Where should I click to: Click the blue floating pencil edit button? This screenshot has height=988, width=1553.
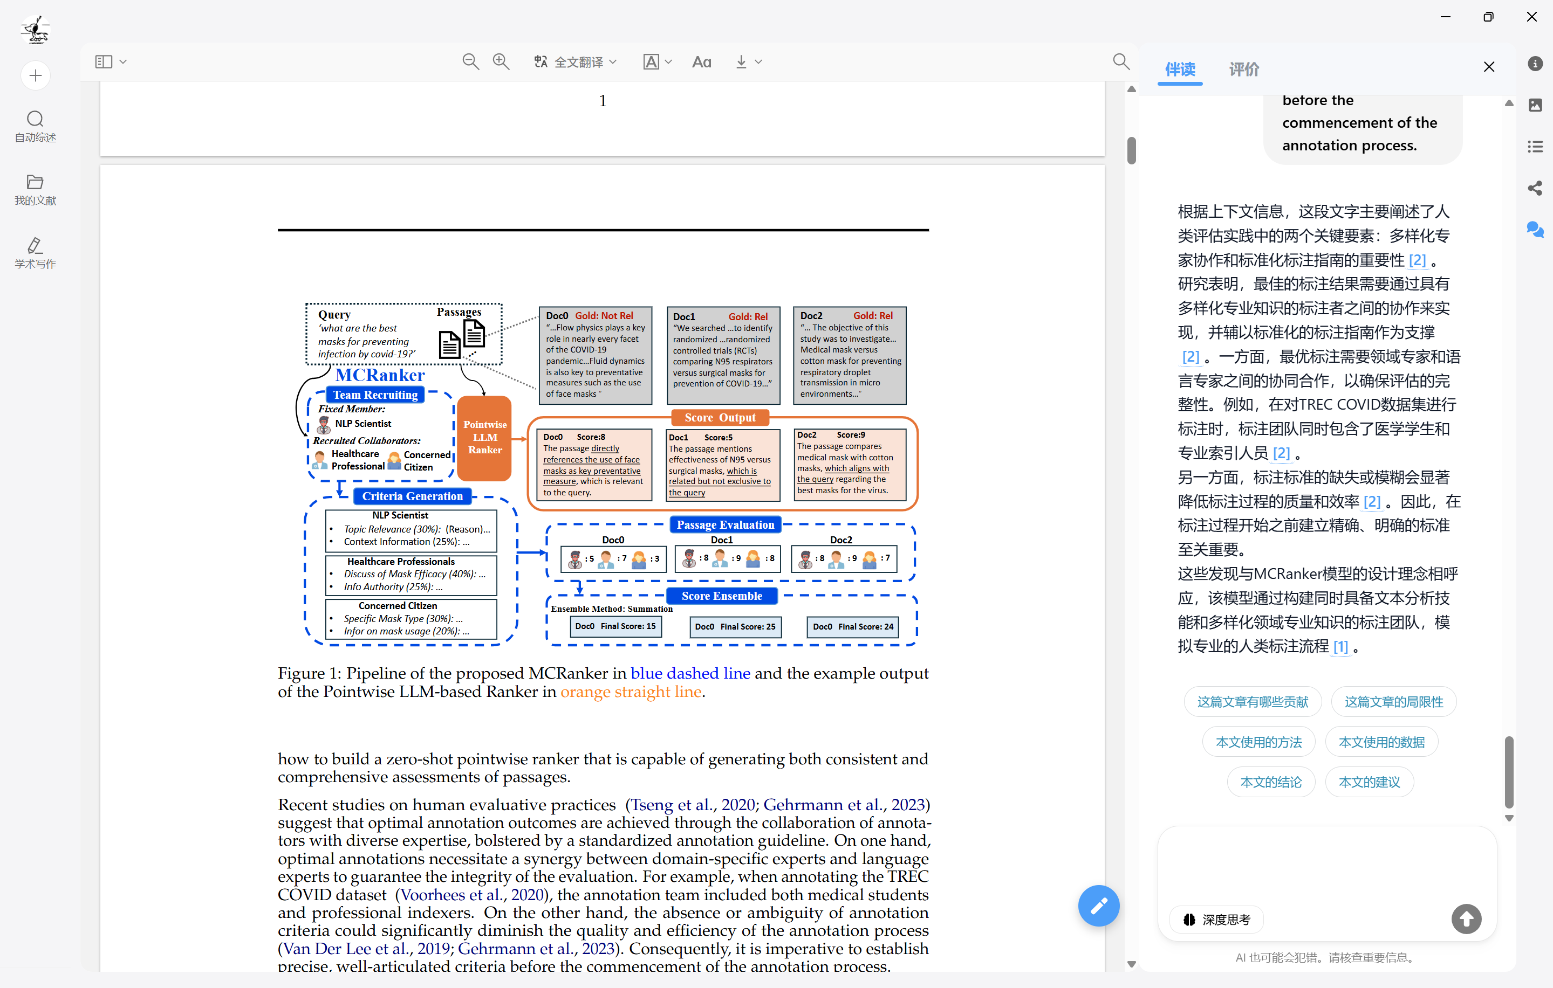1098,906
